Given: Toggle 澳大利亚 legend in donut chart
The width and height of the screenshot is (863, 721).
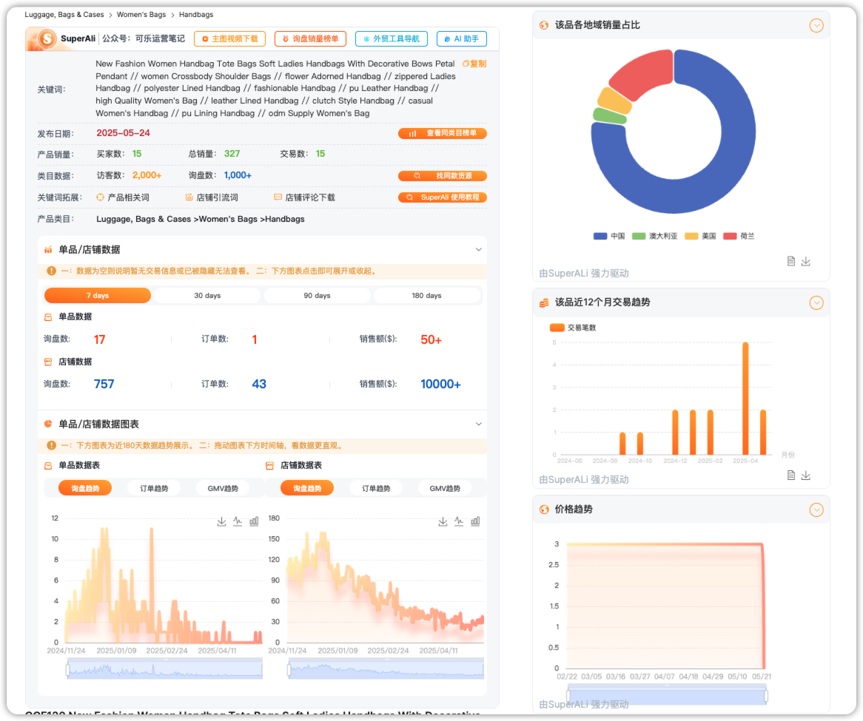Looking at the screenshot, I should pos(654,237).
